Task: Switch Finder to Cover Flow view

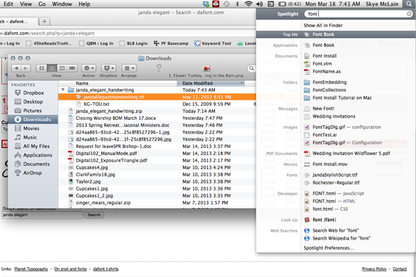Action: click(72, 68)
